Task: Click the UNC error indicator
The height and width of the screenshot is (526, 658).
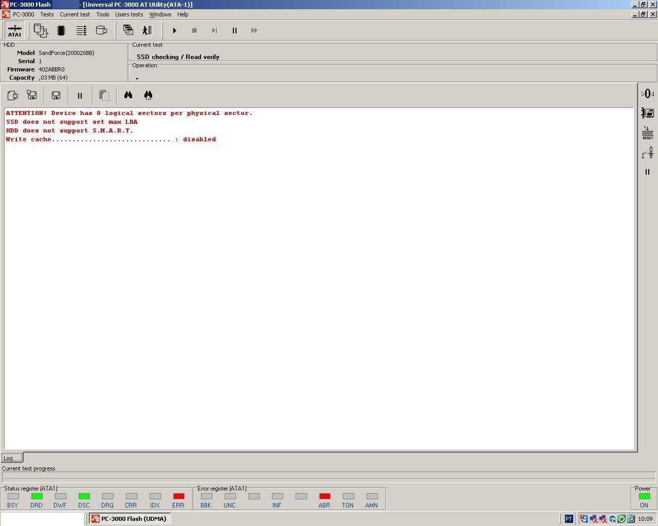Action: pyautogui.click(x=230, y=496)
